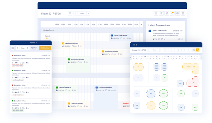Click the edit pencil icon in toolbar
The image size is (212, 123).
pos(167,13)
